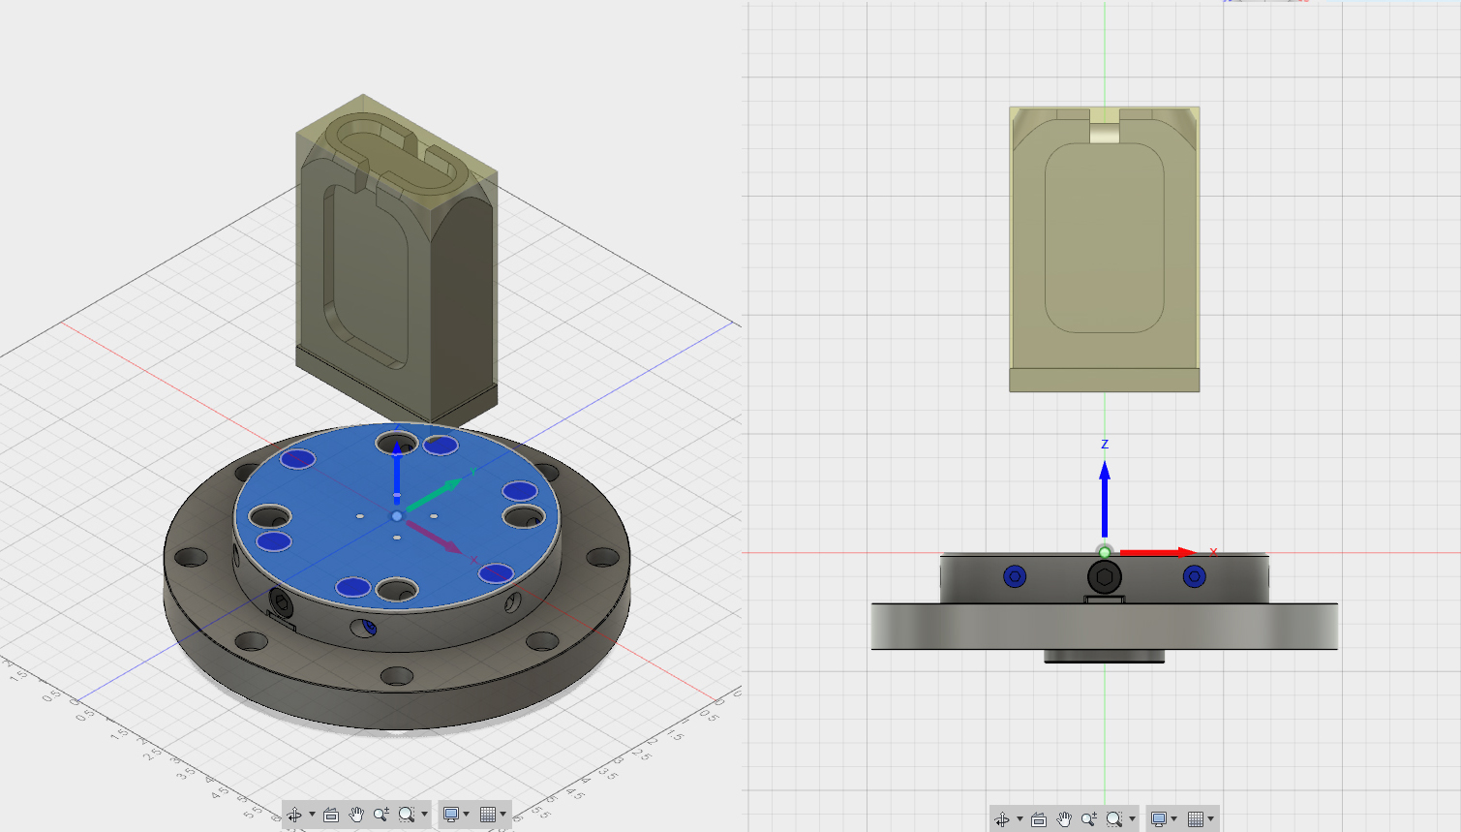Open Display Settings monitor icon, right viewport

(x=1158, y=819)
